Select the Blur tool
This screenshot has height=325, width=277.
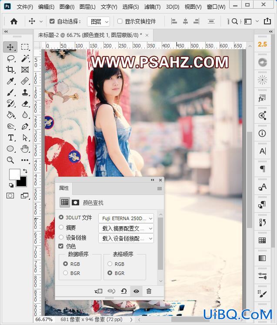tap(25, 115)
